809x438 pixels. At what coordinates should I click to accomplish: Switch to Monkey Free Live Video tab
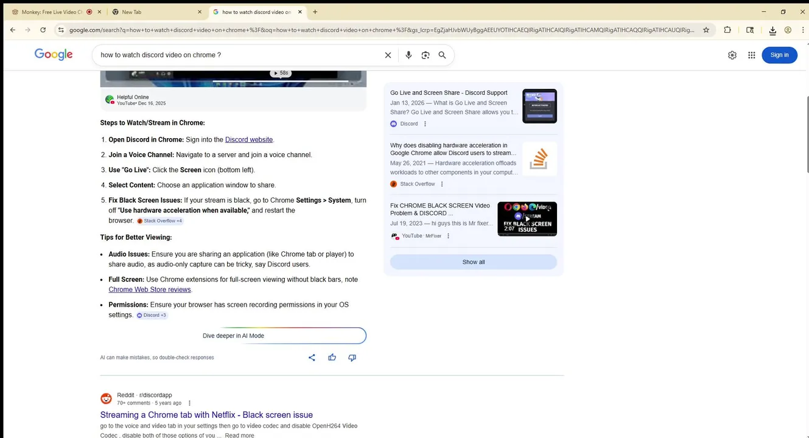tap(52, 12)
